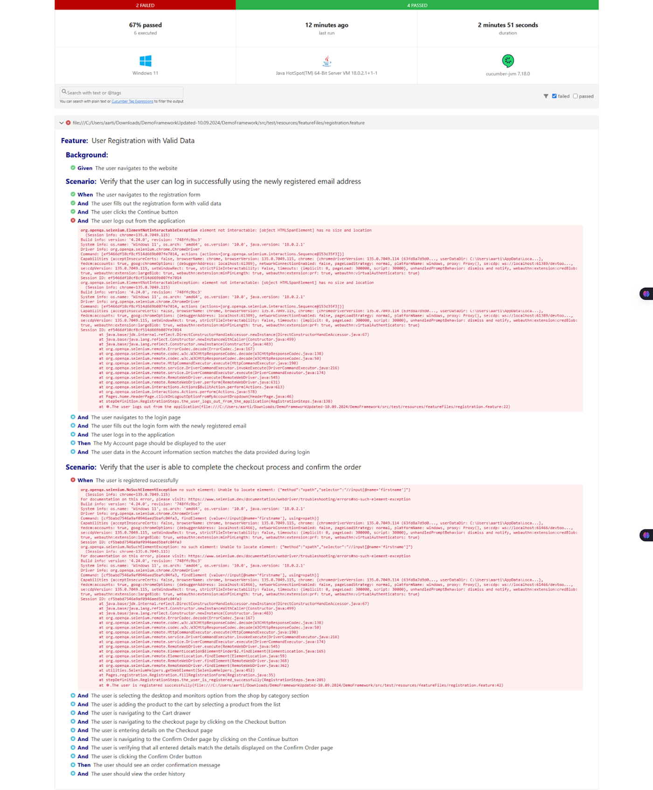Viewport: 653px width, 790px height.
Task: Collapse the registration.feature file chevron
Action: [61, 123]
